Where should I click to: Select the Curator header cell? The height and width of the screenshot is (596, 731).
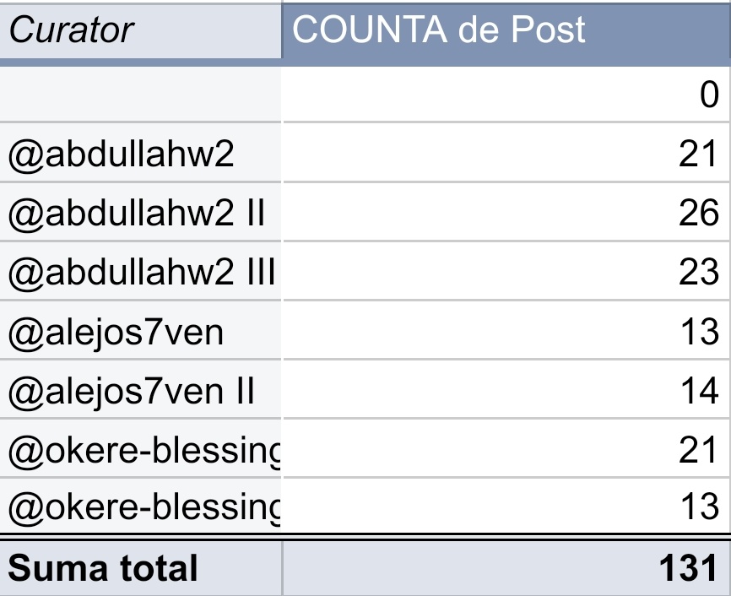141,30
